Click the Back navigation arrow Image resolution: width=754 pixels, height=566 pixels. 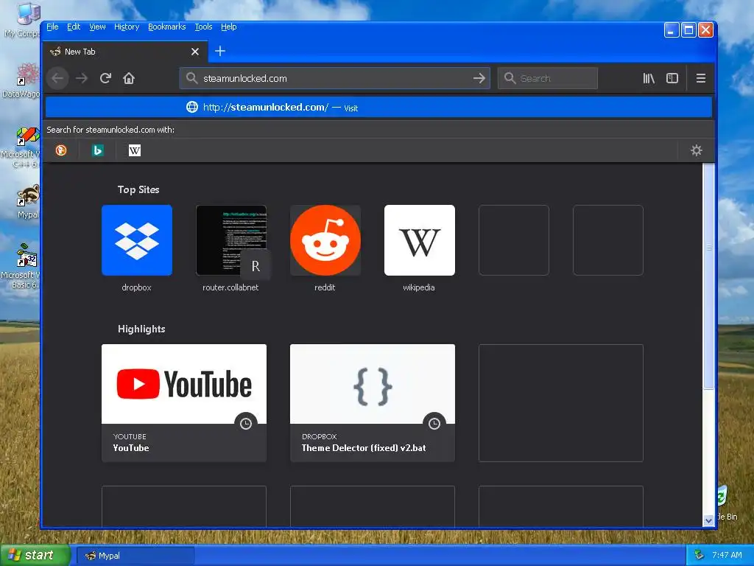(x=57, y=78)
